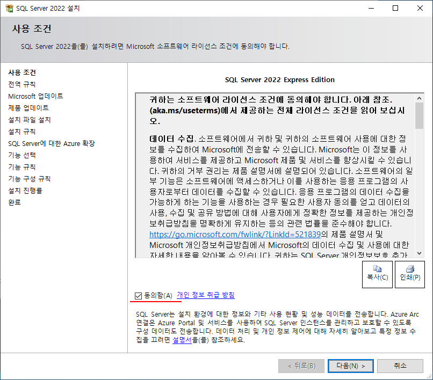Open the 설명서 documentation link

coord(182,340)
